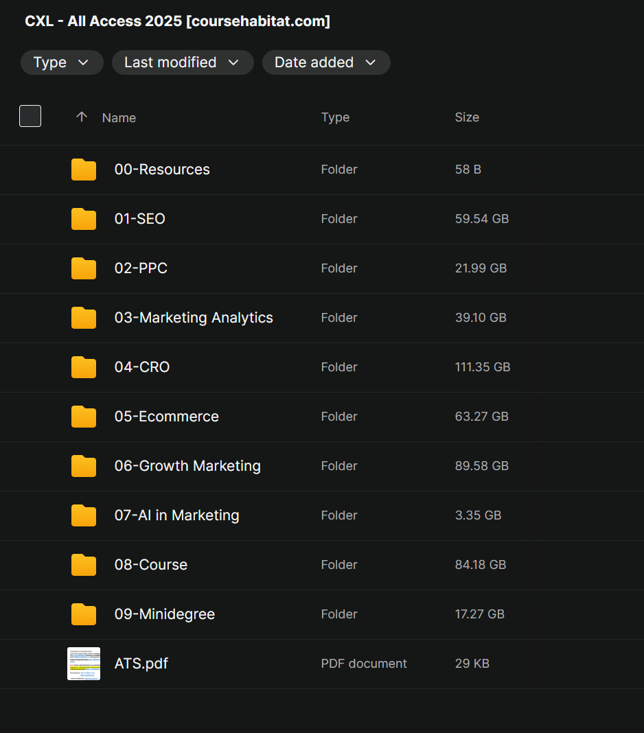
Task: Select the 08-Course folder row
Action: [322, 565]
